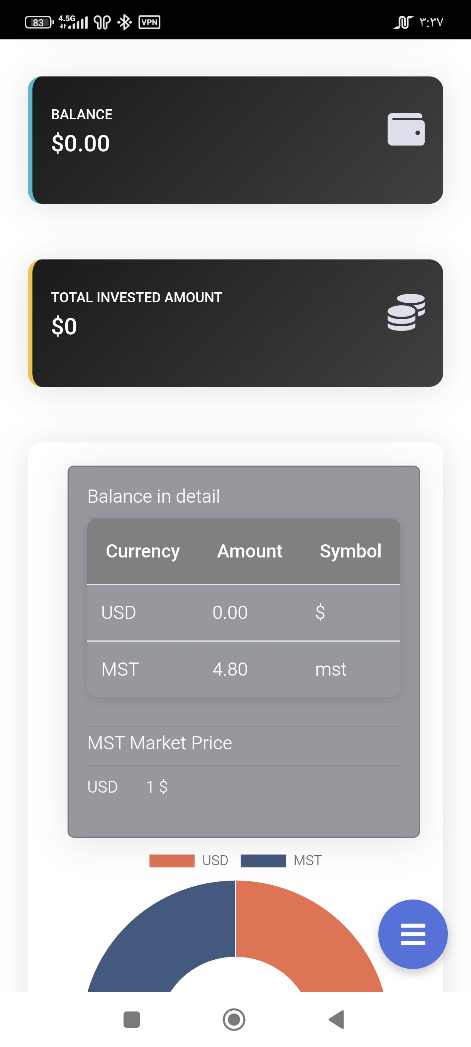Screen dimensions: 471x1047
Task: Tap the USD balance row
Action: 244,613
